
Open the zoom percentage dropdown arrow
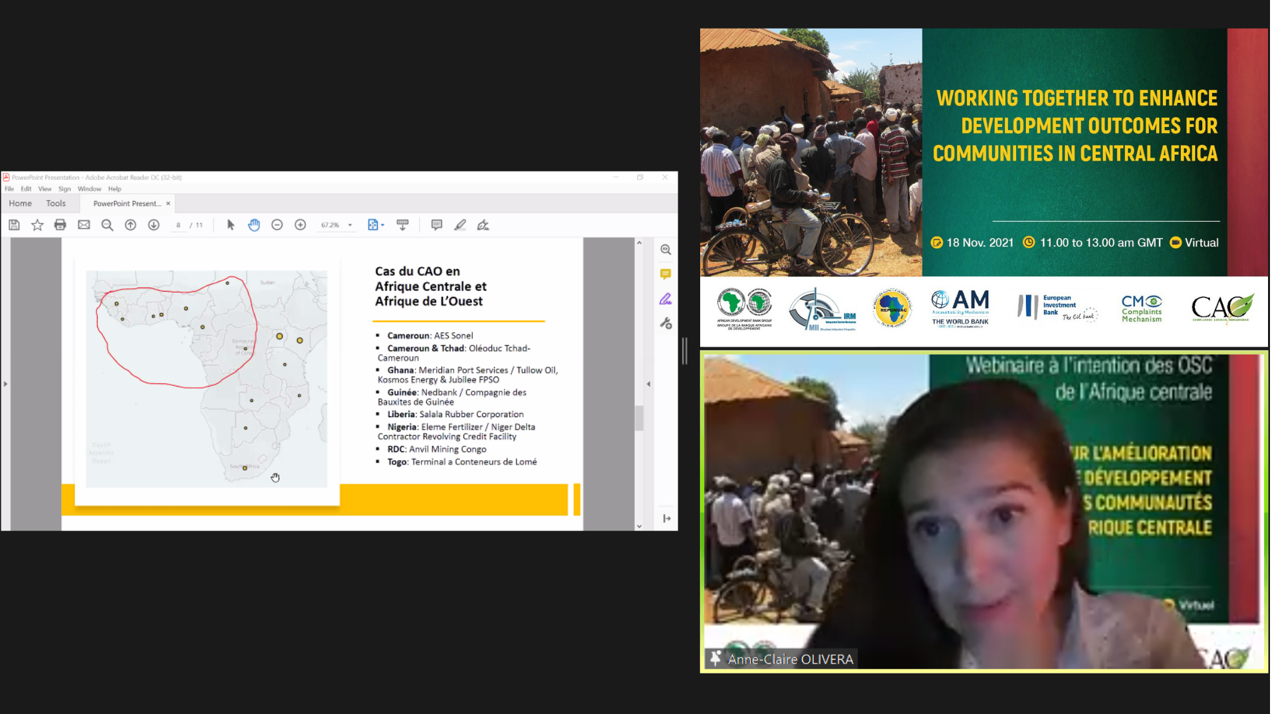[350, 225]
